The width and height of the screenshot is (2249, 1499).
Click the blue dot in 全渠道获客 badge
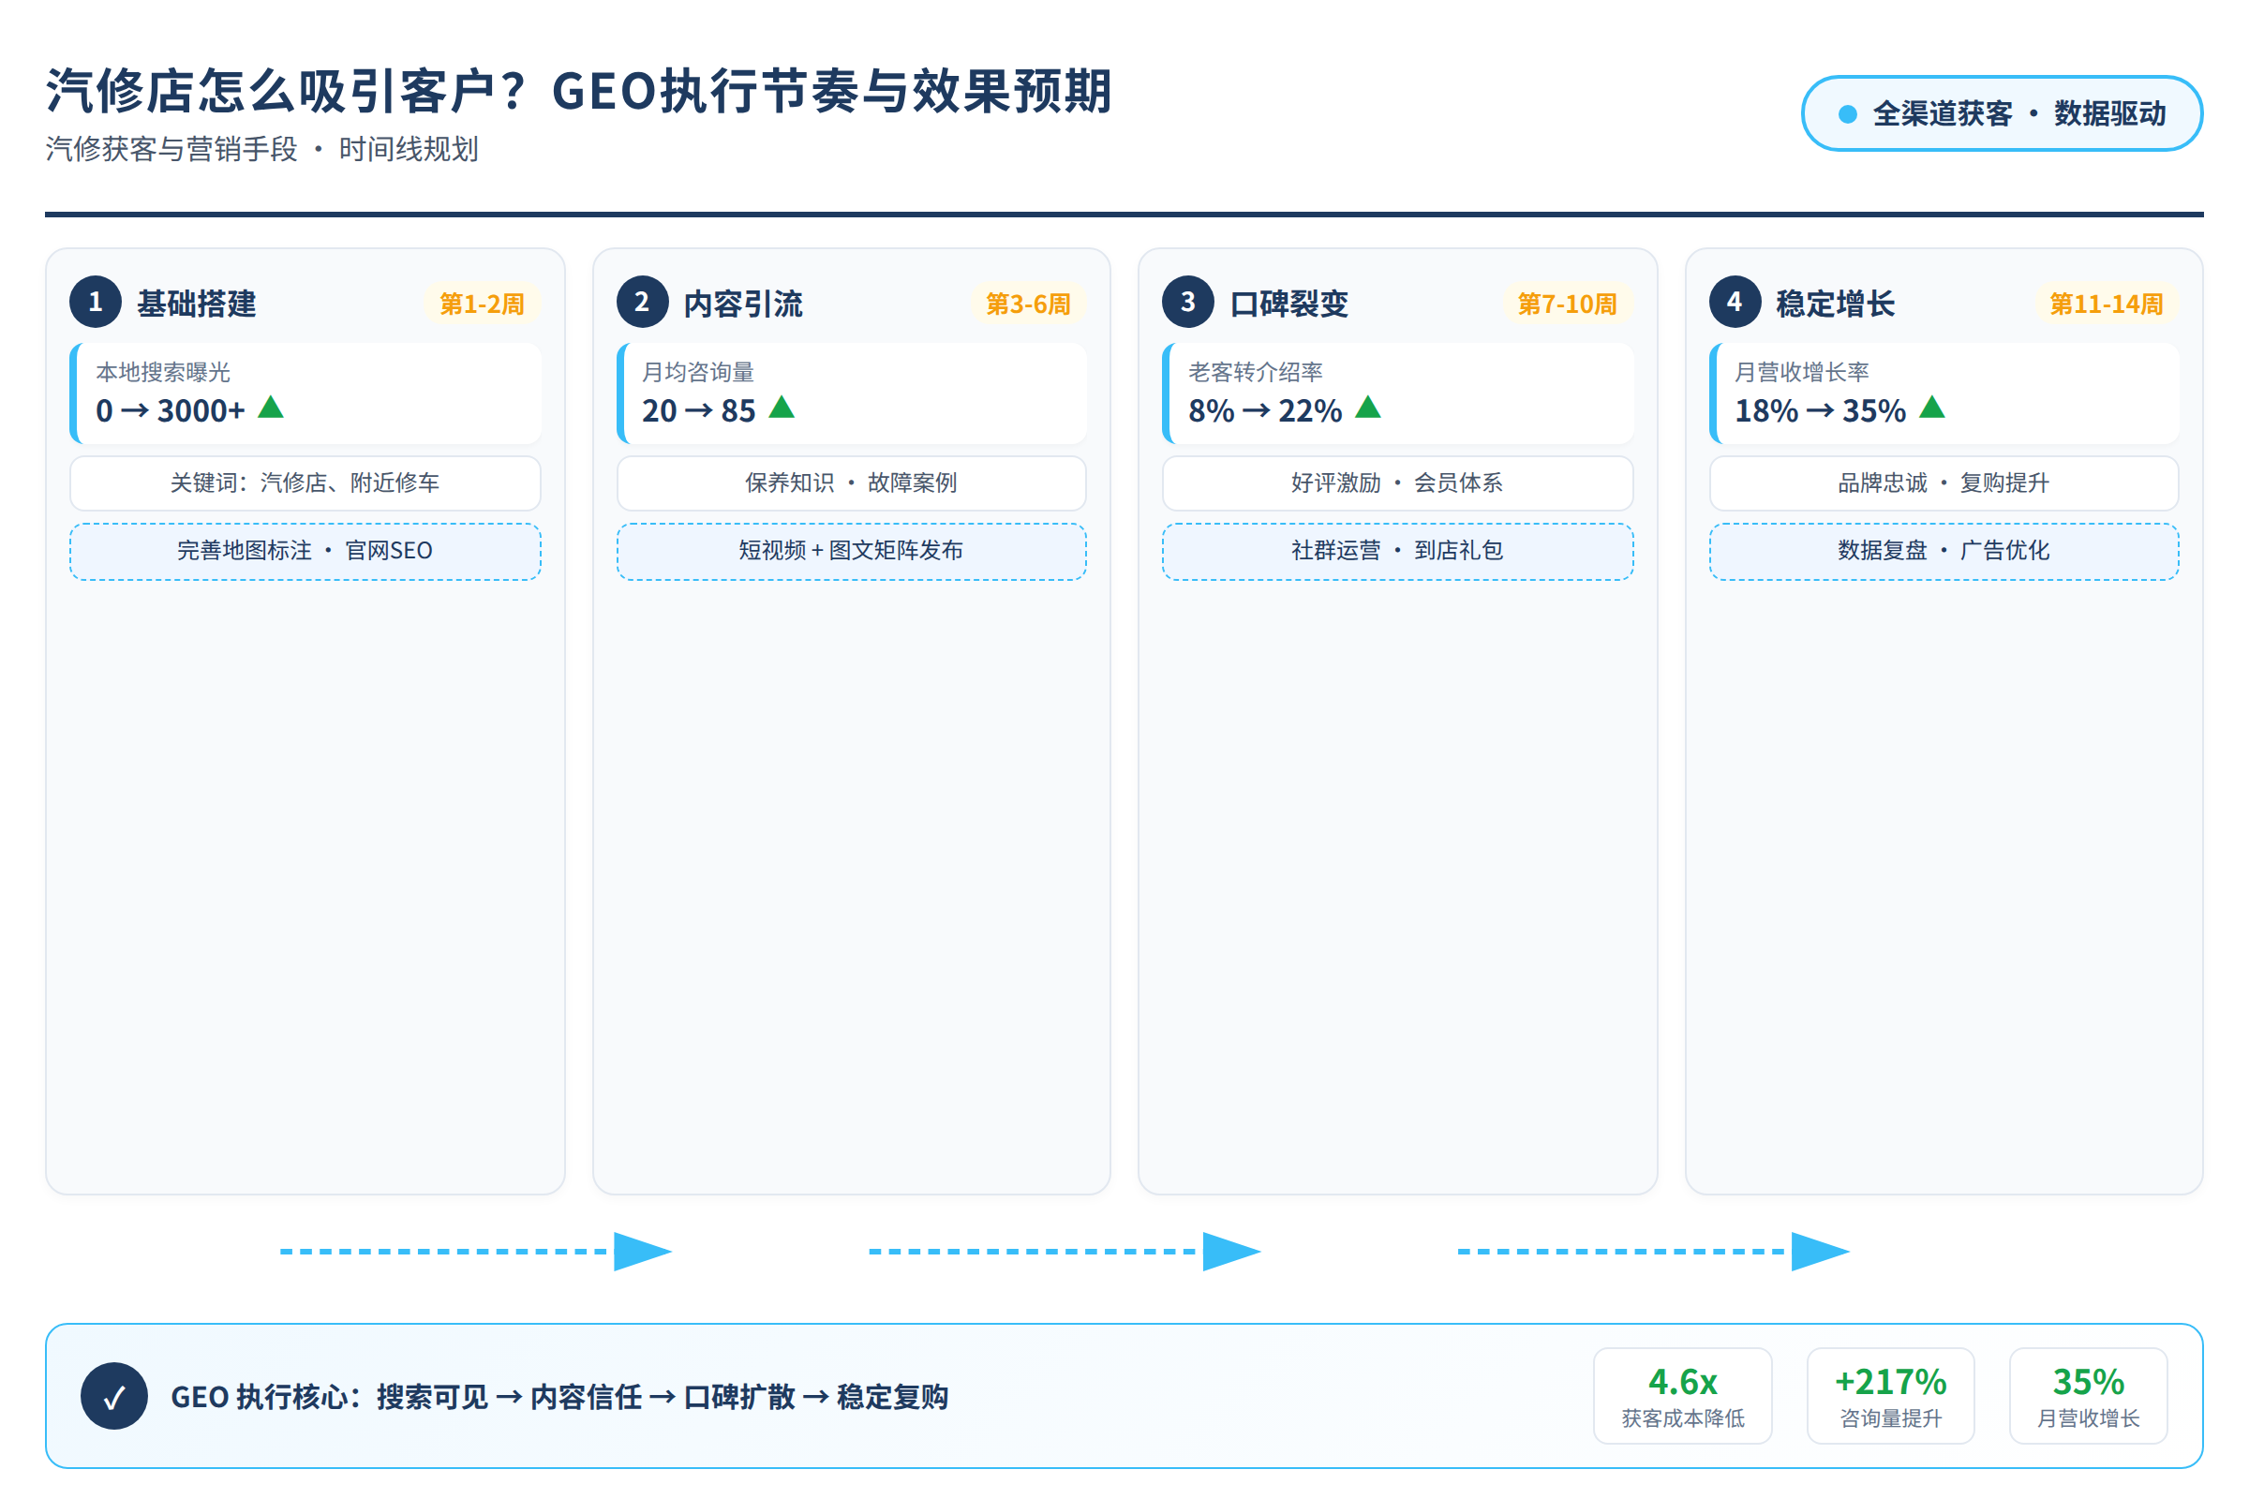[1848, 113]
